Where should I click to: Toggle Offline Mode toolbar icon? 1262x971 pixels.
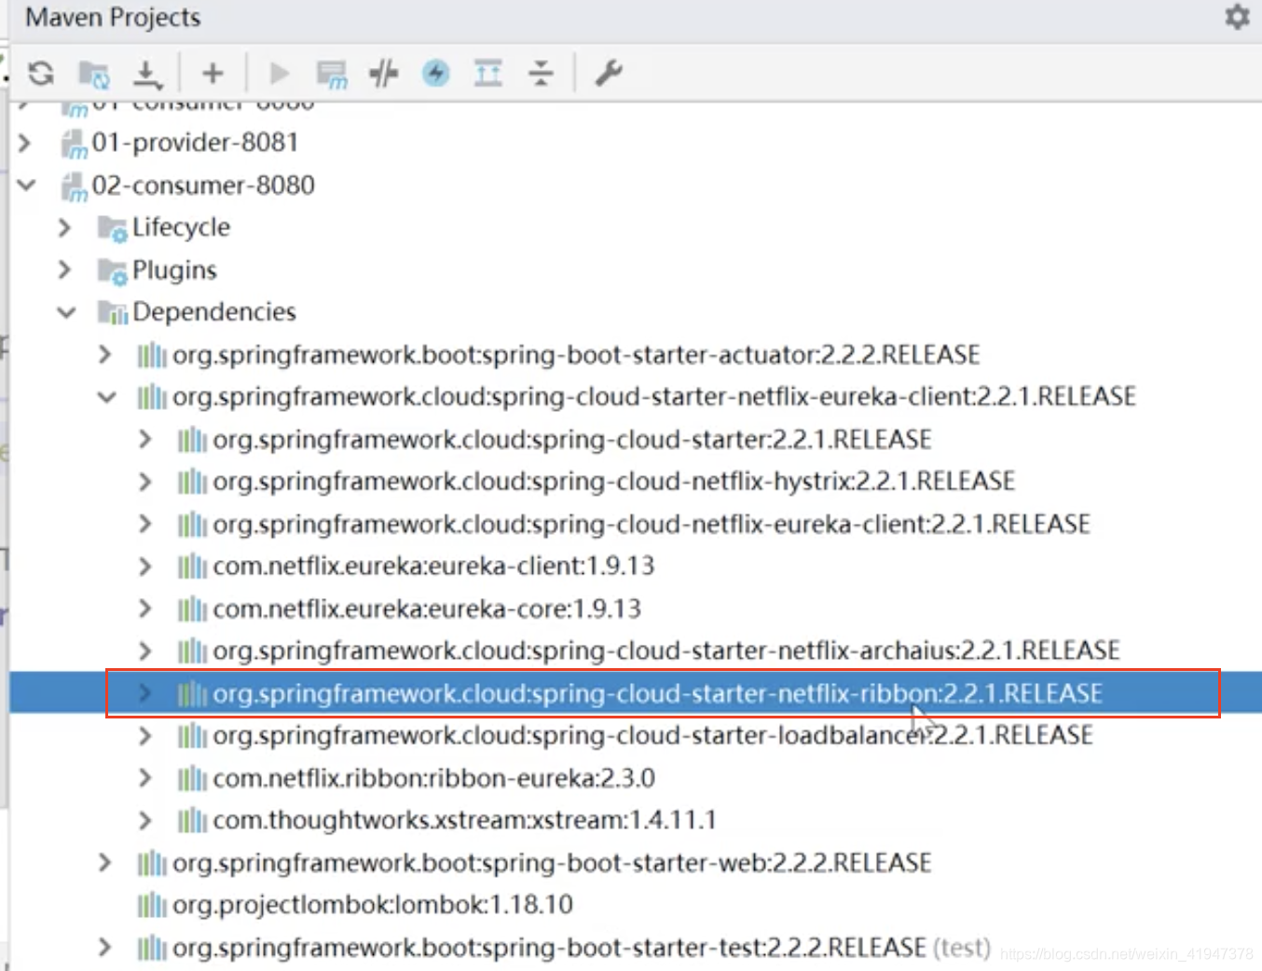pos(383,73)
